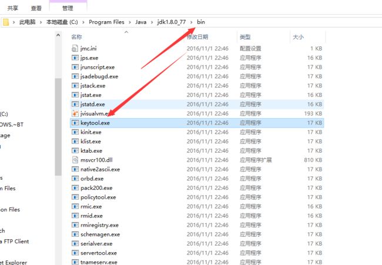Click the rmic.exe file icon
382x265 pixels.
75,206
